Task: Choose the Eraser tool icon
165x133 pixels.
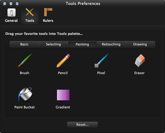Action: point(140,60)
